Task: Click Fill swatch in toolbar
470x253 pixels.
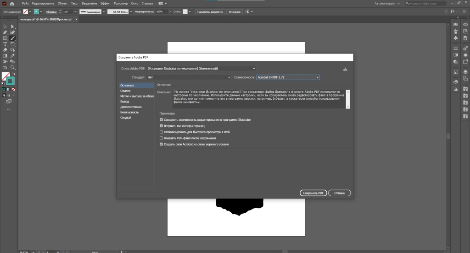Action: [6, 76]
